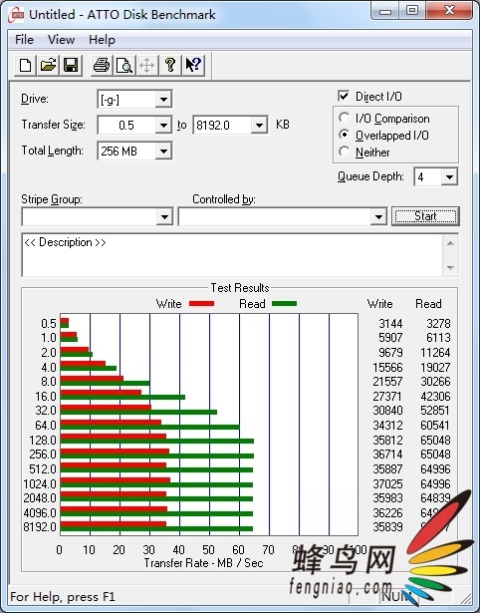Click the 8192.0 row label in chart
Viewport: 480px width, 613px height.
(40, 526)
